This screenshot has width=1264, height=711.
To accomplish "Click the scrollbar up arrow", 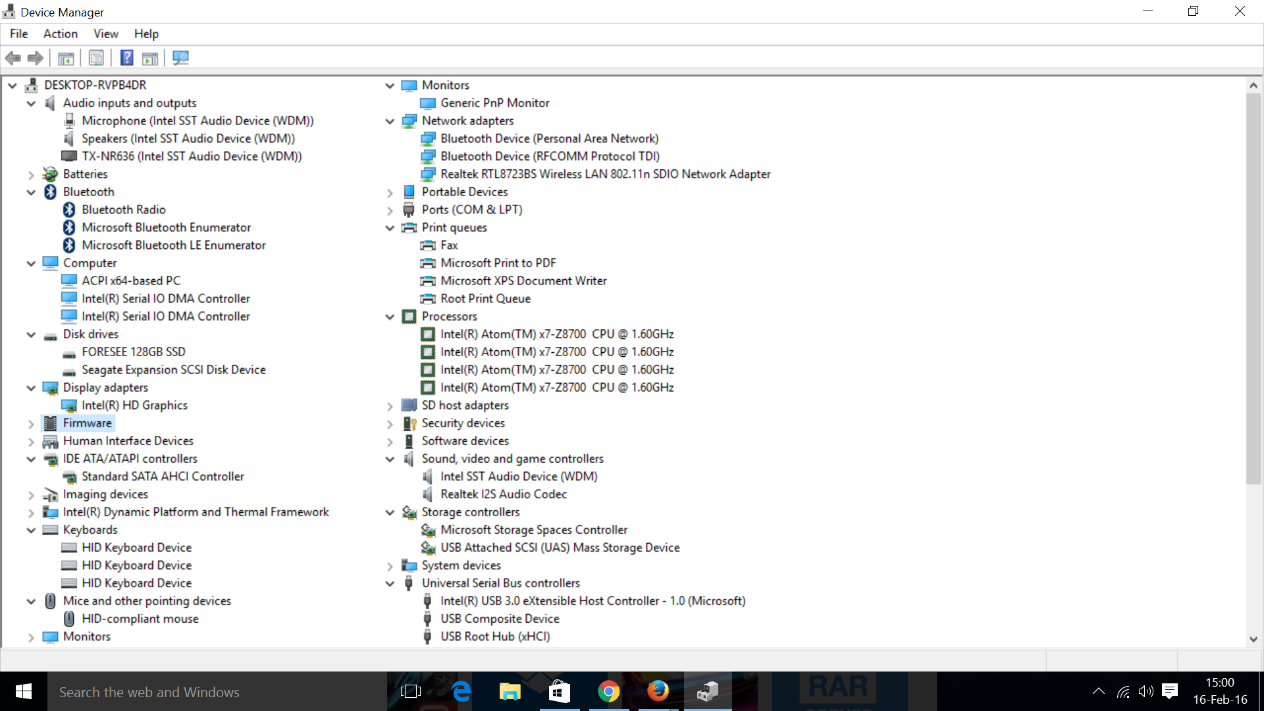I will [x=1253, y=86].
